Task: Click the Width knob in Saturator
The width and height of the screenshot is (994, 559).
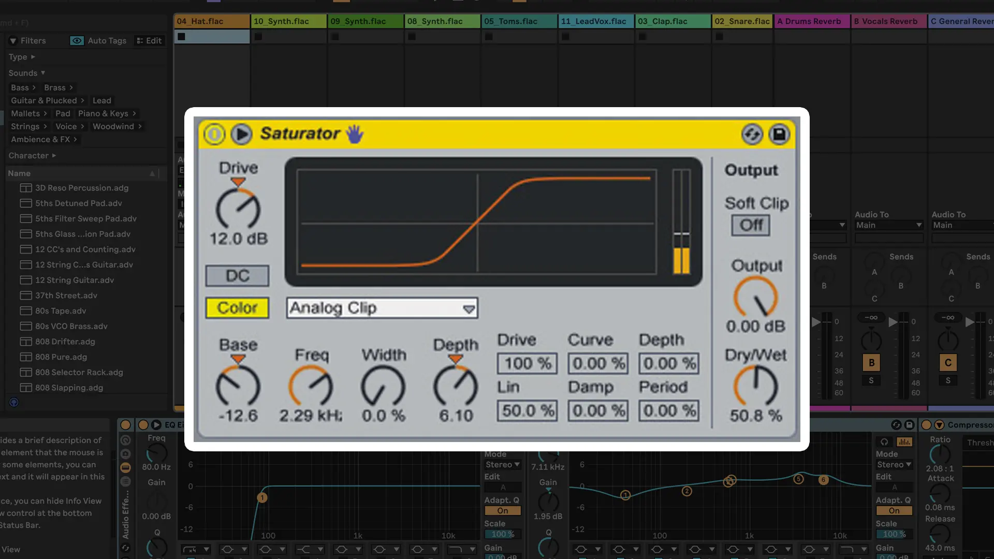Action: 383,386
